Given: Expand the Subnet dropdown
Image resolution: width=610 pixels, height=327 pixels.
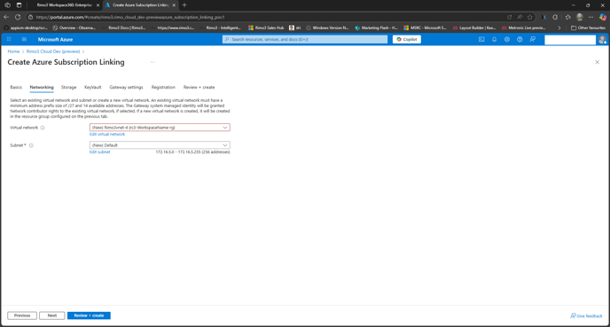Looking at the screenshot, I should tap(160, 145).
